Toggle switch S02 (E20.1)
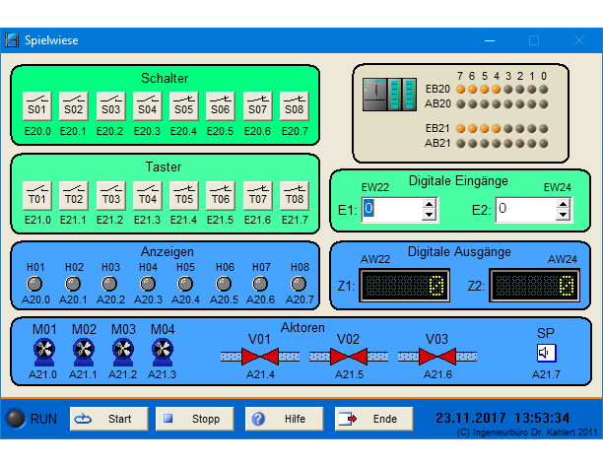 tap(74, 106)
